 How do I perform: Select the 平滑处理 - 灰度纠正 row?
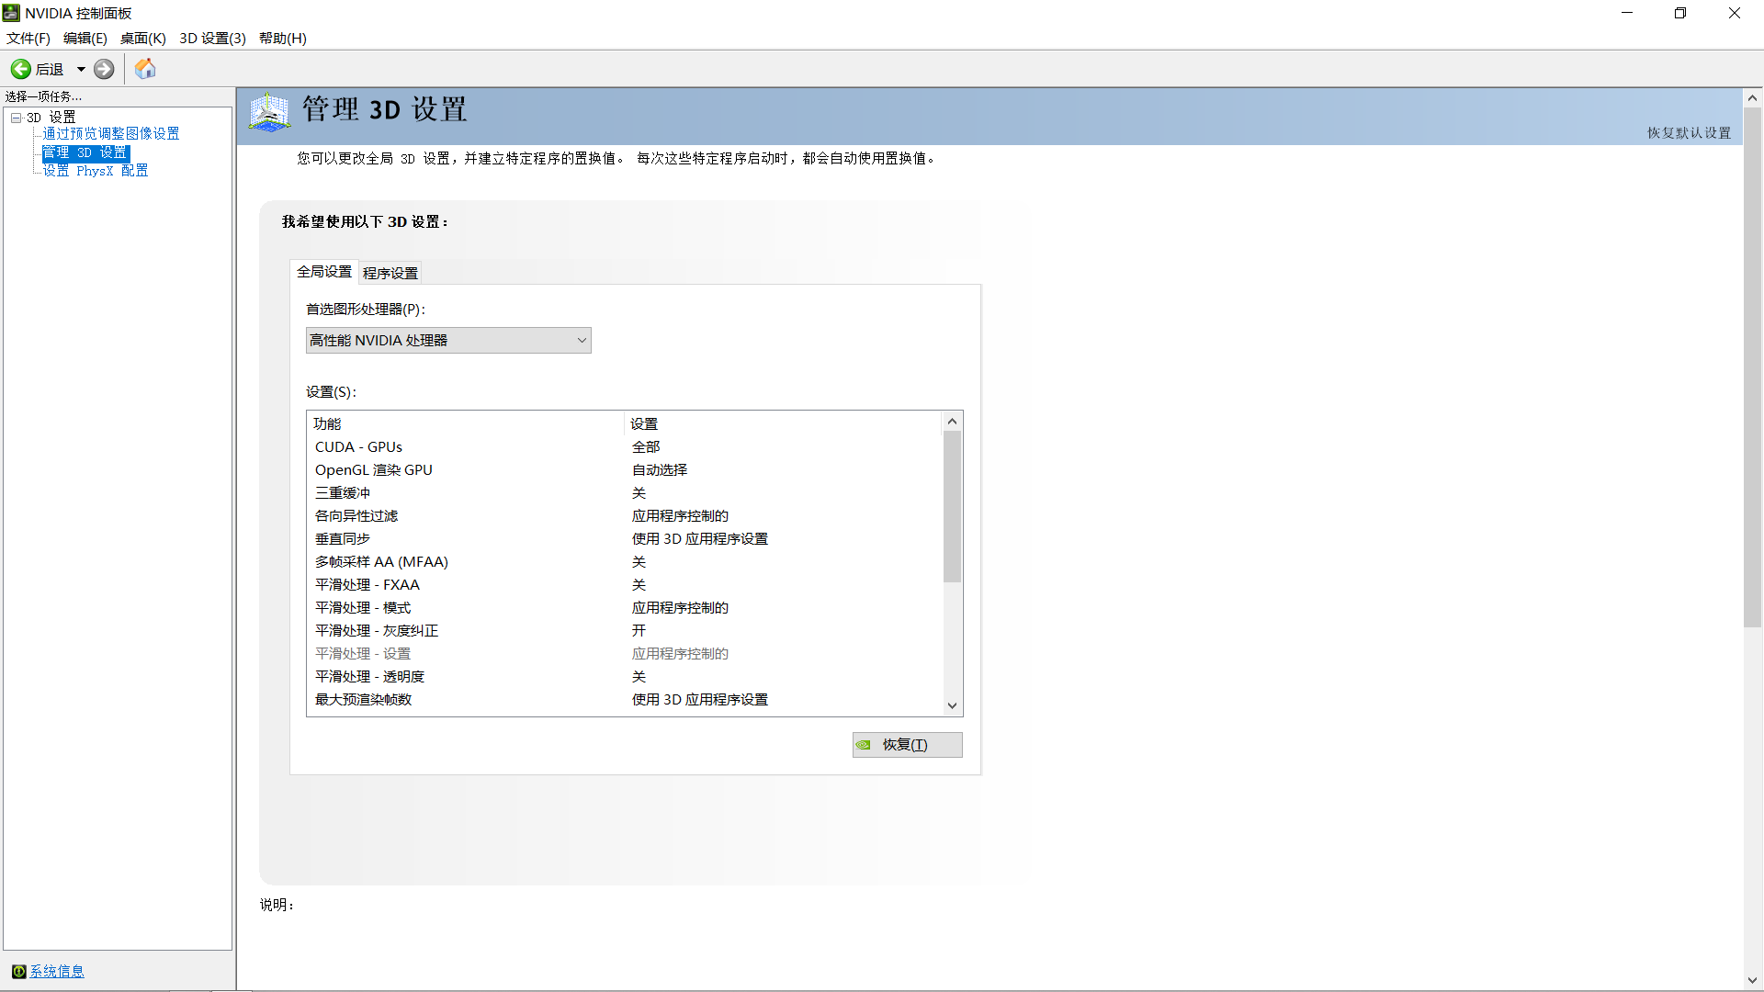coord(625,631)
